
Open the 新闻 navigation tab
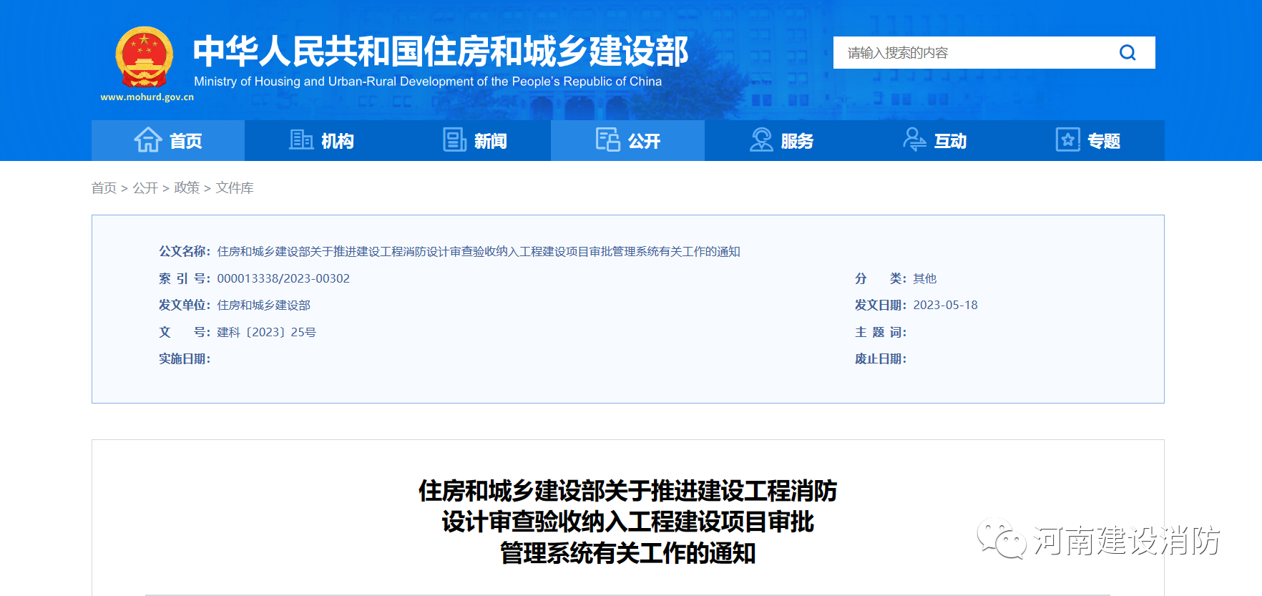[474, 140]
